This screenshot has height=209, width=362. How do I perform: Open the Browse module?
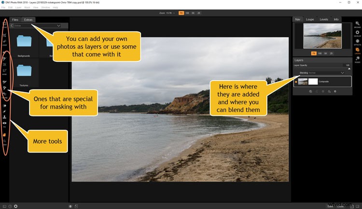click(x=357, y=24)
